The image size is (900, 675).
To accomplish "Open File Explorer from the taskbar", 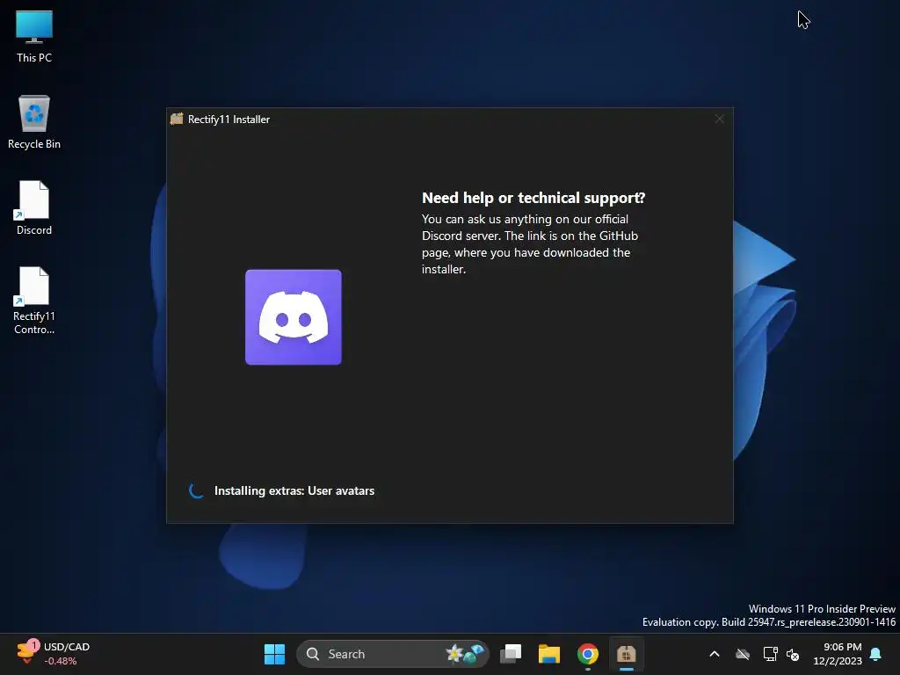I will (548, 654).
